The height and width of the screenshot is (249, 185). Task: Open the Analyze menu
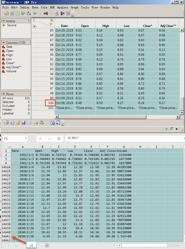[63, 8]
